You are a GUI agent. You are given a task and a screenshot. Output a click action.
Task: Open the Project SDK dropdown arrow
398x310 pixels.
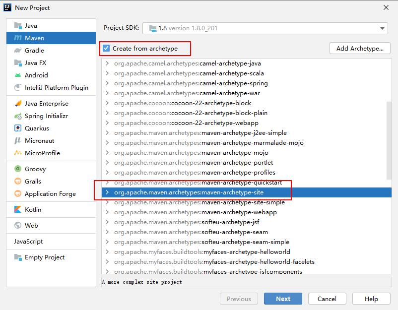(x=382, y=28)
